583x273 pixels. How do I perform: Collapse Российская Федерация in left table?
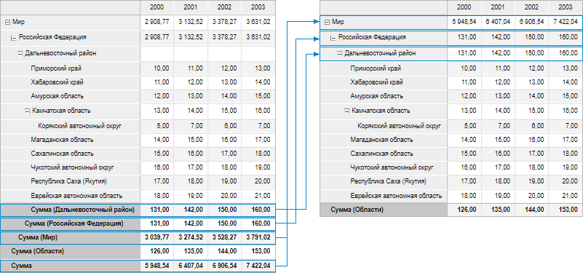pos(14,38)
